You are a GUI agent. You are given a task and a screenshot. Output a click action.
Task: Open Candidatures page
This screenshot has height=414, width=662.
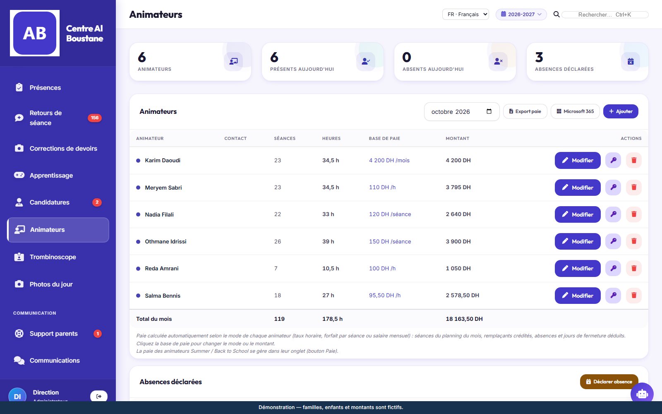click(58, 202)
